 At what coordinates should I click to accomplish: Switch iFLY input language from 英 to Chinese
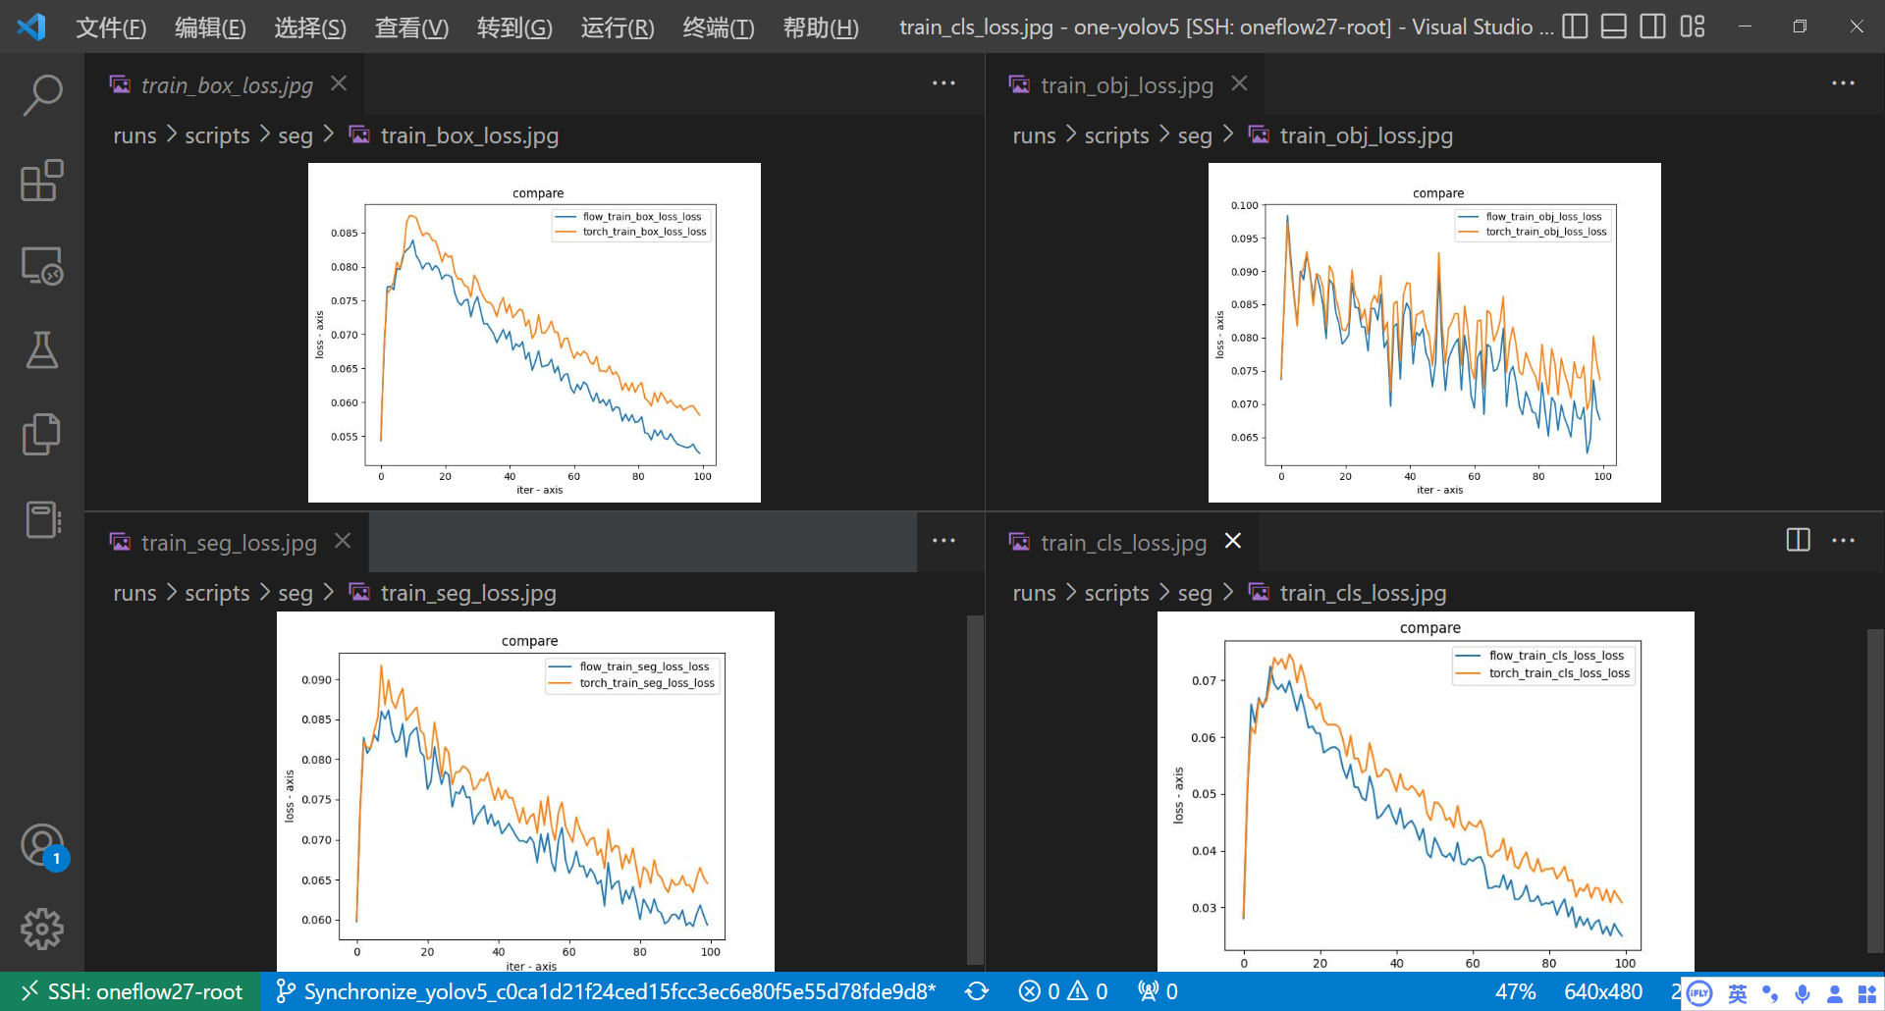point(1736,992)
